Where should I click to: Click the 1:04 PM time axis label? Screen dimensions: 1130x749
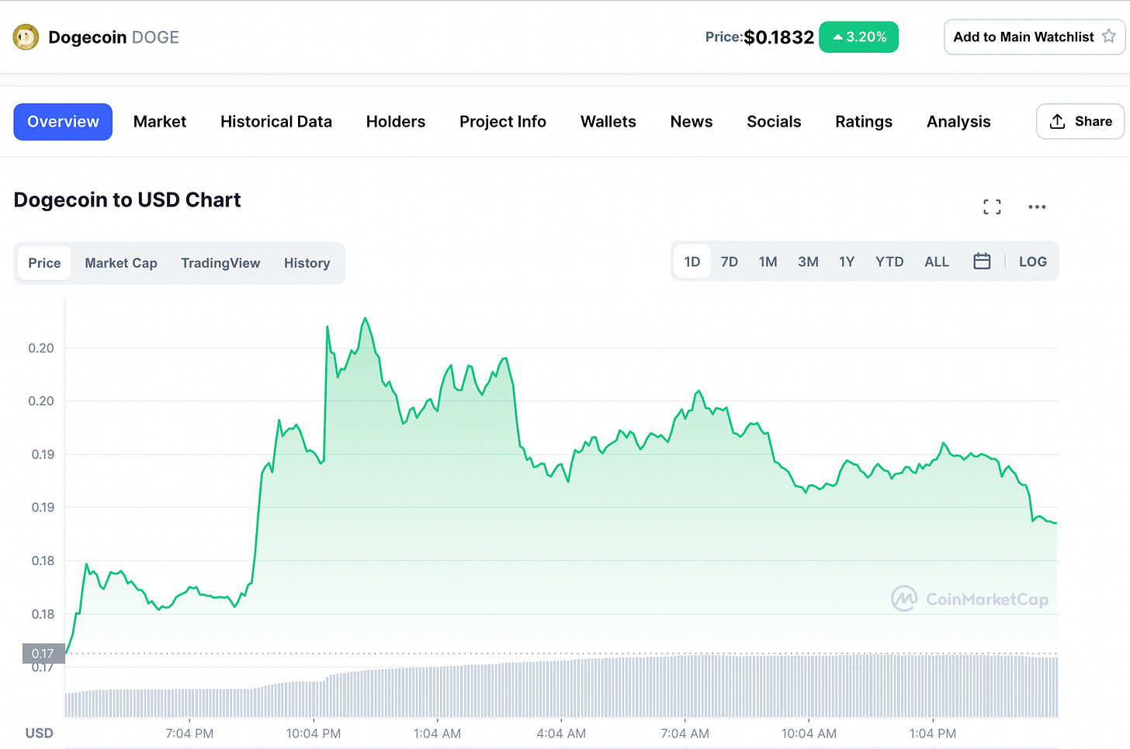(932, 733)
